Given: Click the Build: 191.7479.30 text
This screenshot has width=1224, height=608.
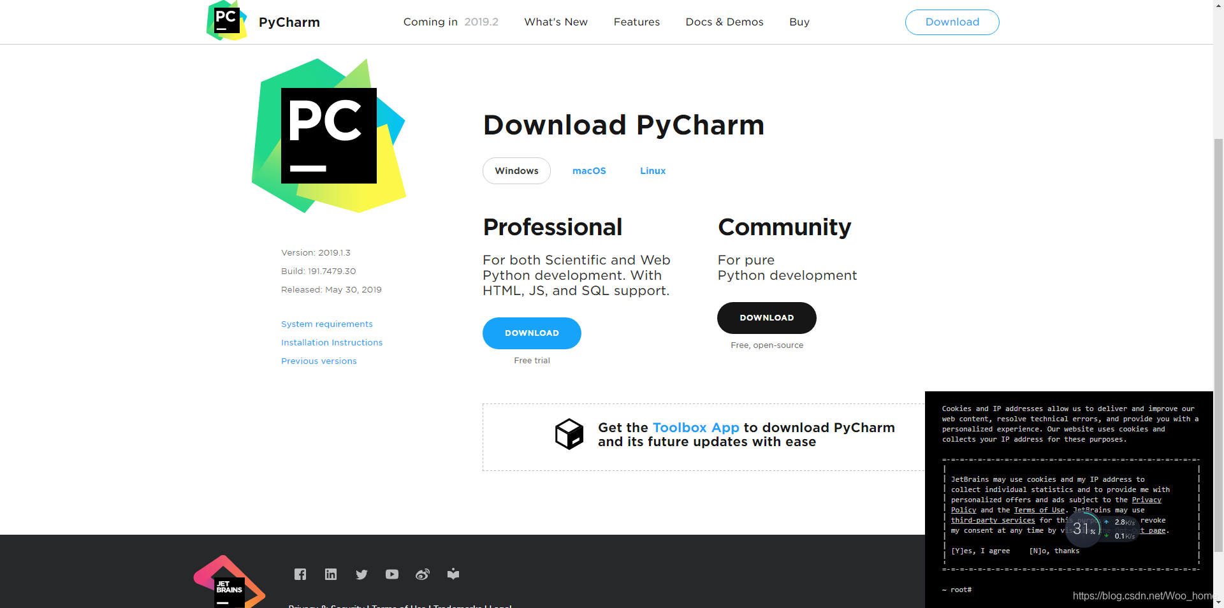Looking at the screenshot, I should coord(319,271).
